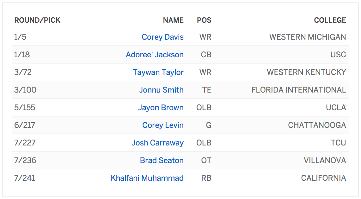Select the 7/241 round/pick cell
The image size is (361, 199).
click(25, 178)
